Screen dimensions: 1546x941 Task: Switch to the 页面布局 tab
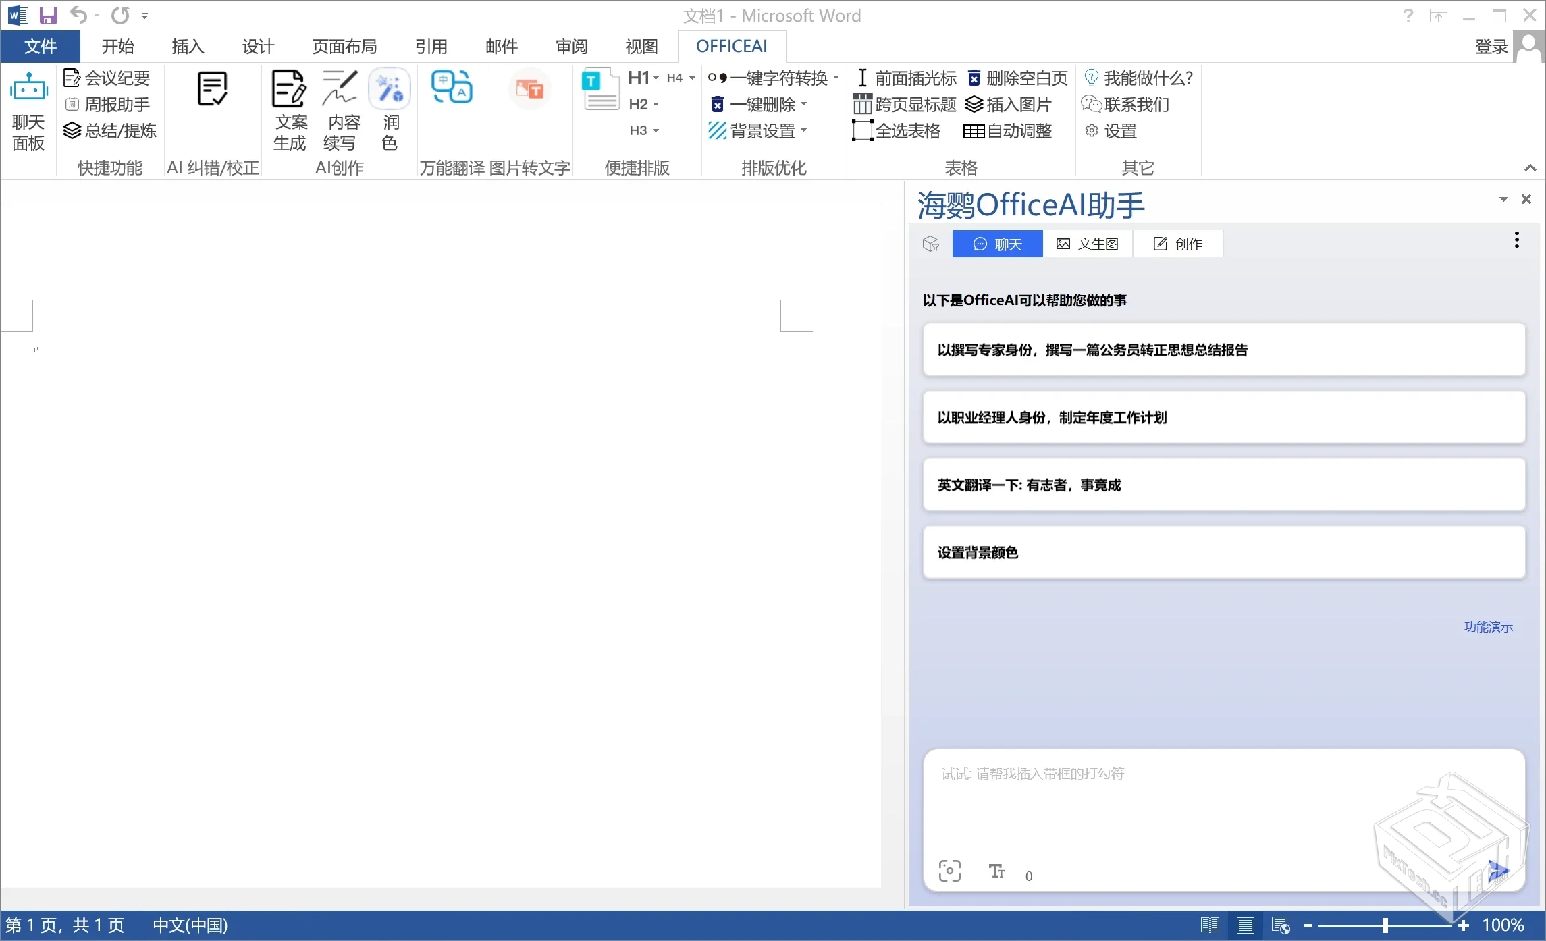tap(344, 47)
